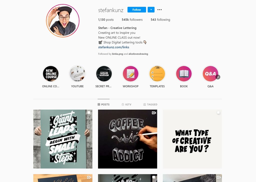Open the Giant Leaps poster post
This screenshot has height=182, width=256.
click(63, 139)
